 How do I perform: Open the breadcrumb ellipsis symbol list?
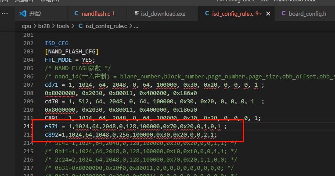[x=136, y=26]
